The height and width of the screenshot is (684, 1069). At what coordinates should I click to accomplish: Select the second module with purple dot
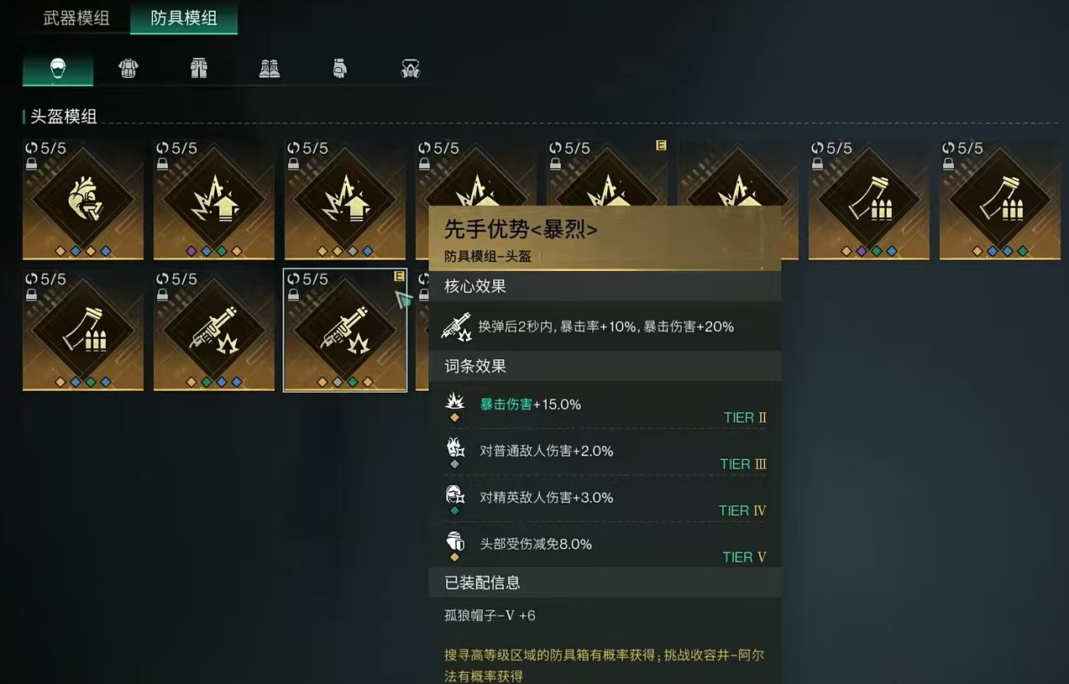(214, 199)
